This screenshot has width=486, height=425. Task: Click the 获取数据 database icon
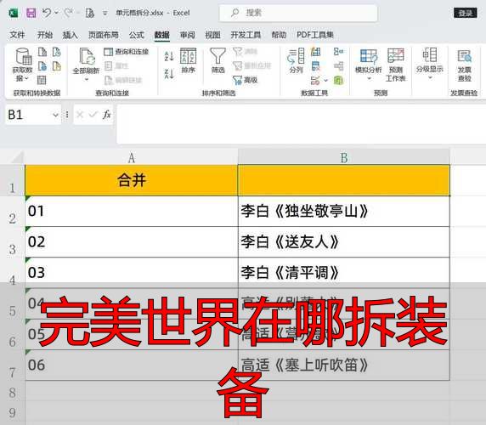pyautogui.click(x=24, y=56)
